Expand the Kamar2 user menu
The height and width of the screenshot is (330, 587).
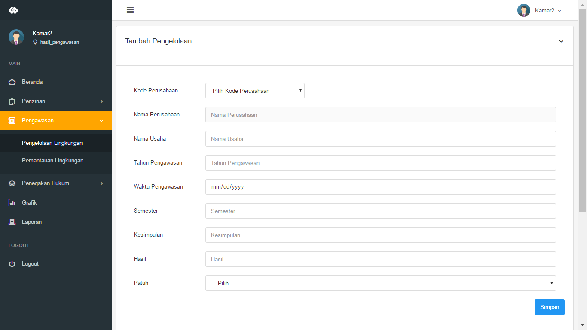(x=548, y=10)
